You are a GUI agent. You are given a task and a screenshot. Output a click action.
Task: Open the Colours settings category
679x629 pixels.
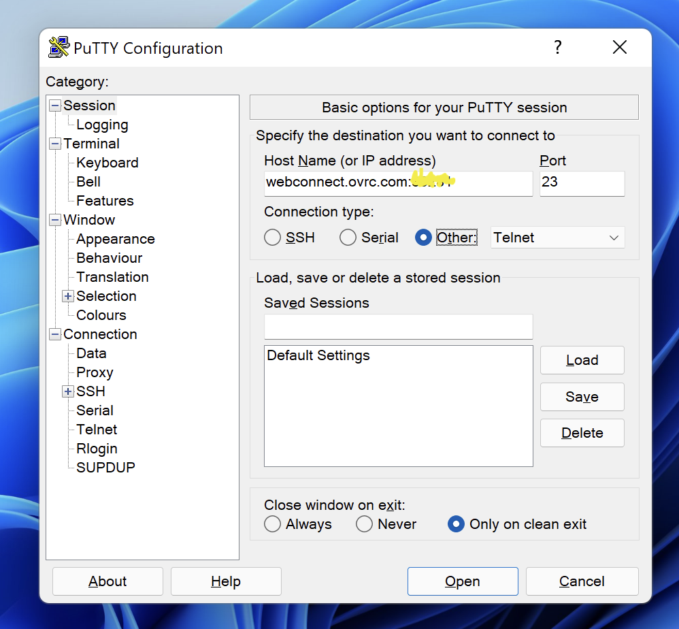coord(101,315)
